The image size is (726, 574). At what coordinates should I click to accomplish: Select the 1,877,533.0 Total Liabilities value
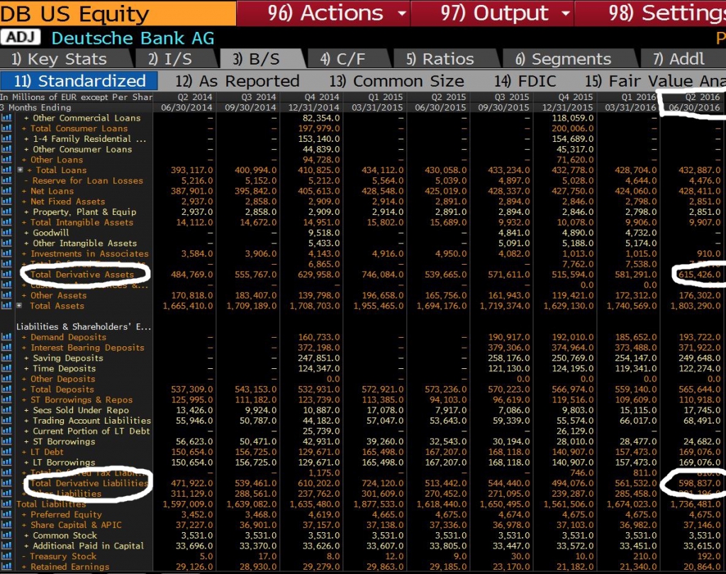[379, 504]
